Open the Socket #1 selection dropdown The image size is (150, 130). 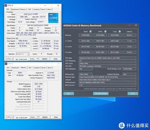[x=22, y=54]
